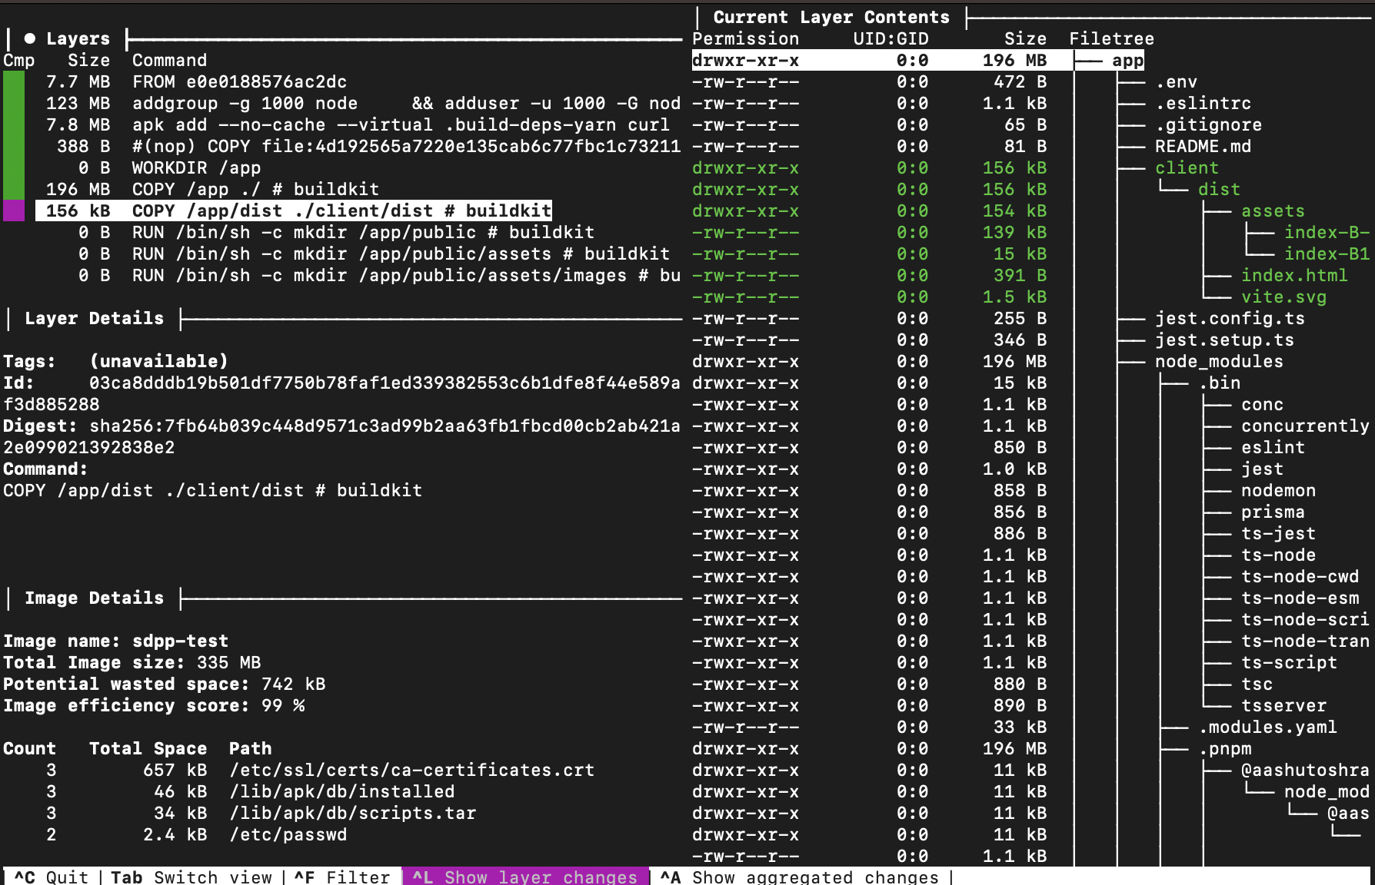This screenshot has width=1375, height=885.
Task: Click Tab Switch view in footer
Action: 191,877
